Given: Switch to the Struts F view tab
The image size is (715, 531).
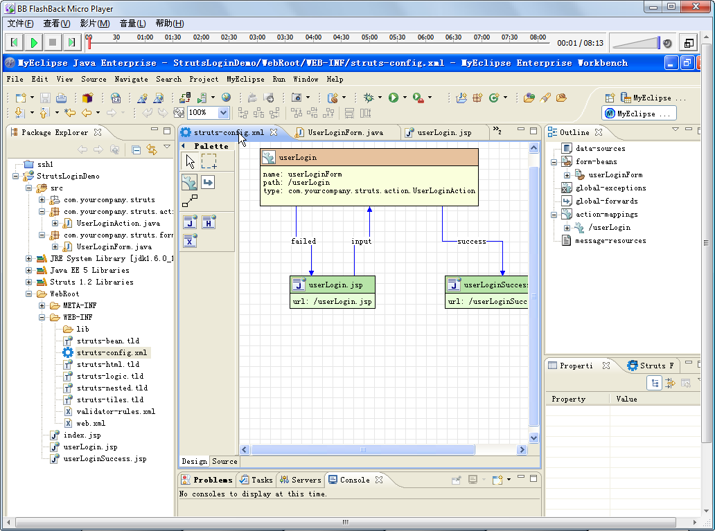Looking at the screenshot, I should (x=652, y=366).
